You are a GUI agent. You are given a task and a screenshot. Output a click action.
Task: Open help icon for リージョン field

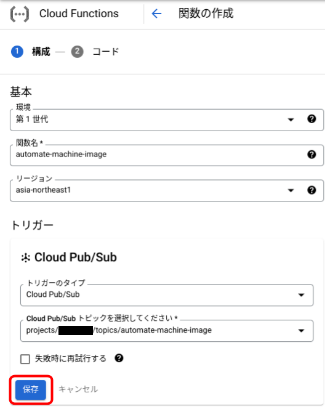pyautogui.click(x=311, y=190)
